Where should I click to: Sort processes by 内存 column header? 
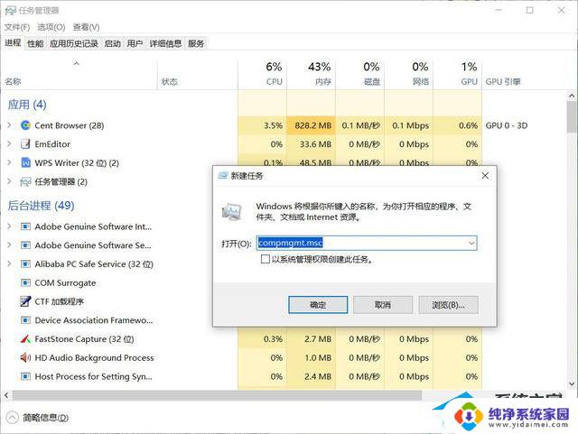point(322,81)
